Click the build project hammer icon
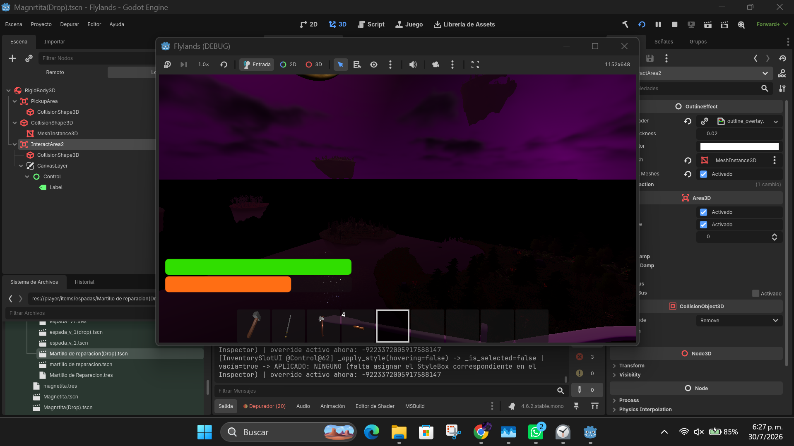794x446 pixels. [625, 24]
